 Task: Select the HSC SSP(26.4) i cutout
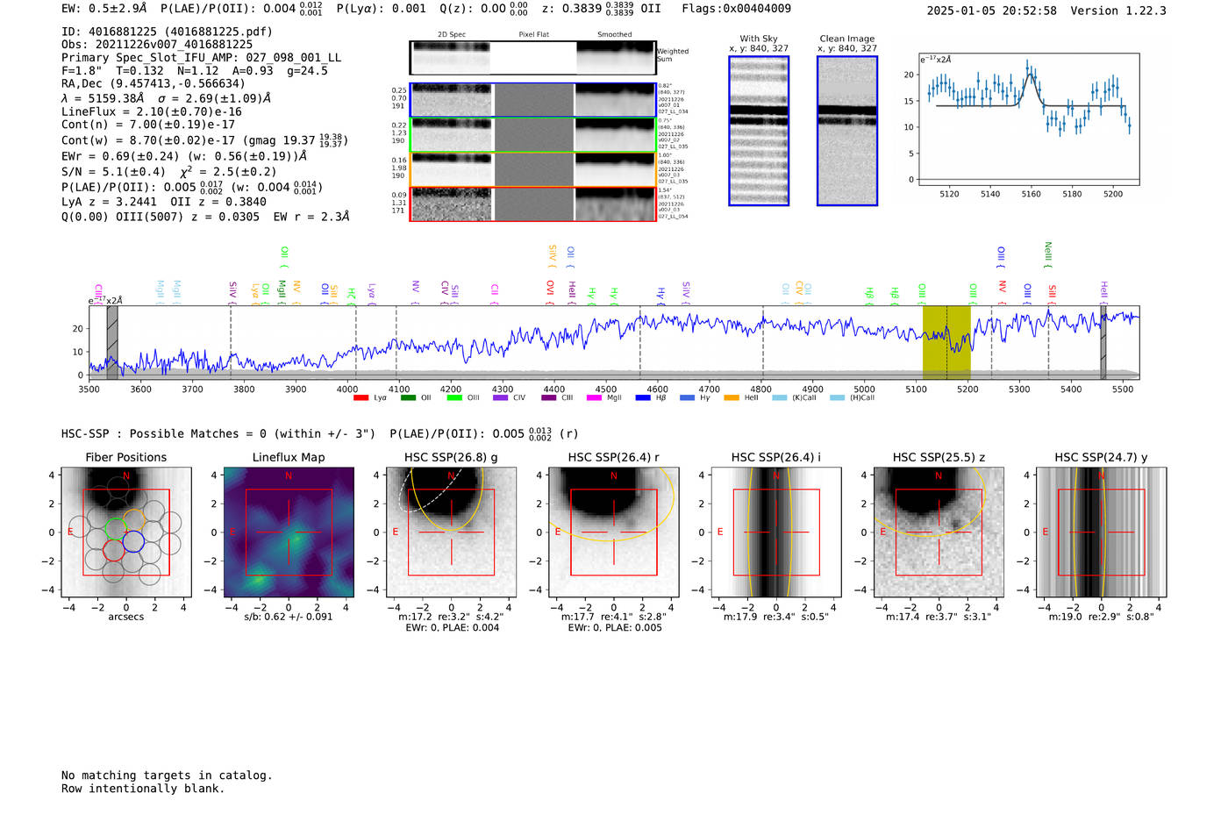point(776,532)
